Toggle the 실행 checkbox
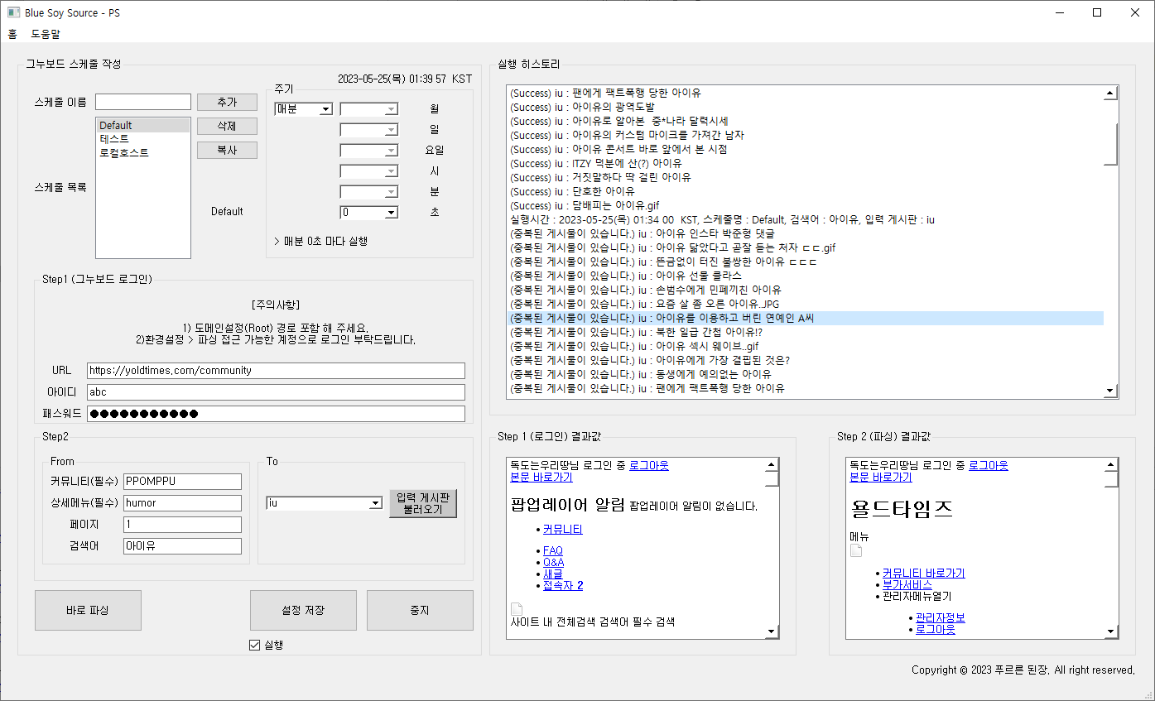The height and width of the screenshot is (701, 1155). click(255, 646)
